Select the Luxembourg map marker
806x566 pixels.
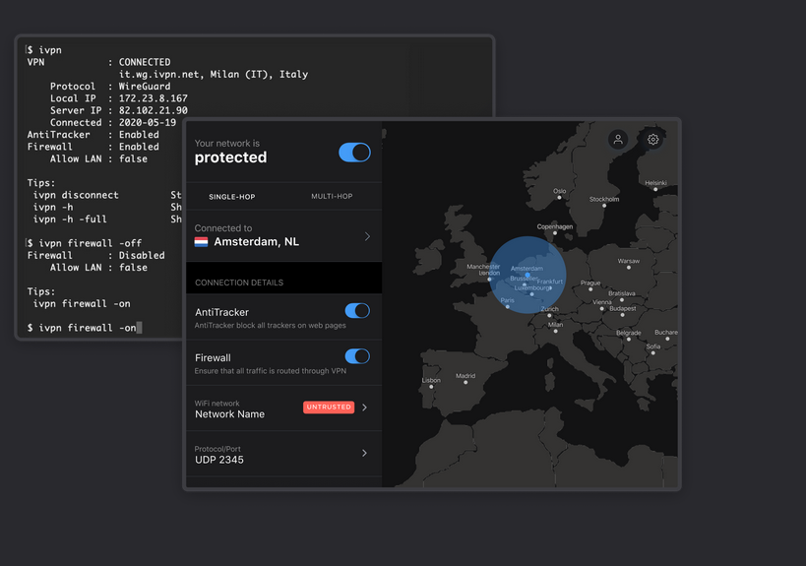click(x=532, y=294)
